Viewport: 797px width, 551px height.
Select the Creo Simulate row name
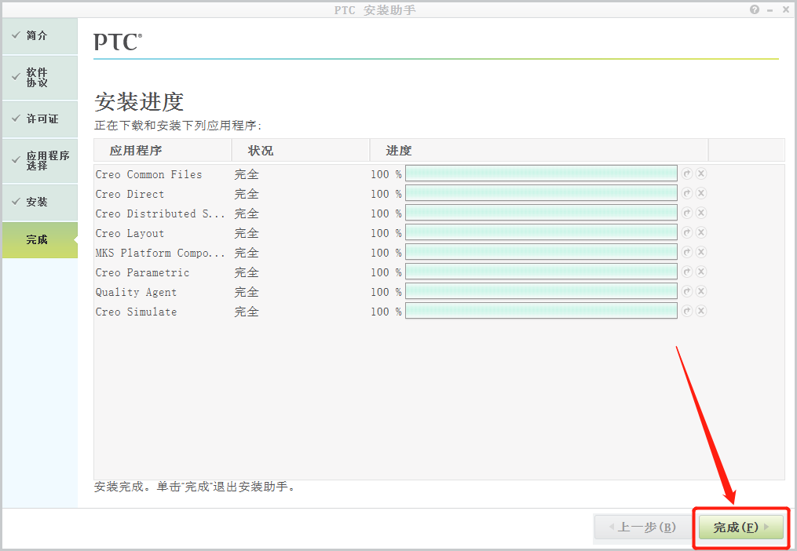click(x=136, y=312)
